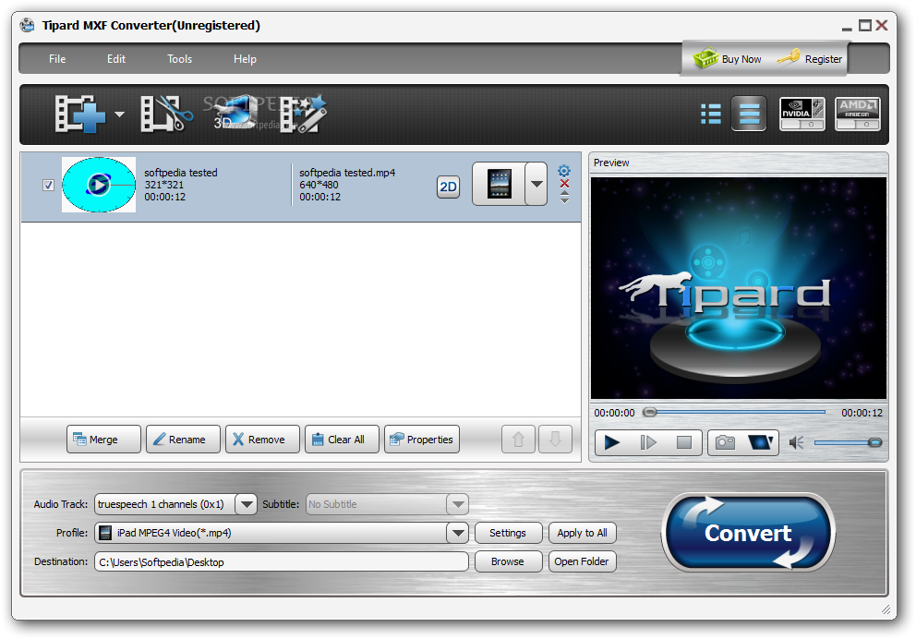Click the Add File film icon
Screen dimensions: 916x639
click(x=80, y=114)
